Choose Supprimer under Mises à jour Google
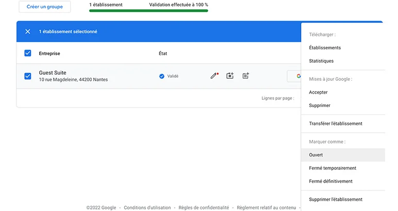The image size is (398, 211). [320, 105]
